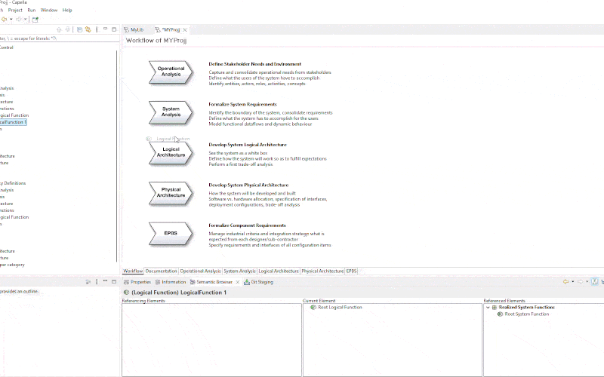604x377 pixels.
Task: Click the Define Stakeholder Needs and Environment heading
Action: [254, 64]
